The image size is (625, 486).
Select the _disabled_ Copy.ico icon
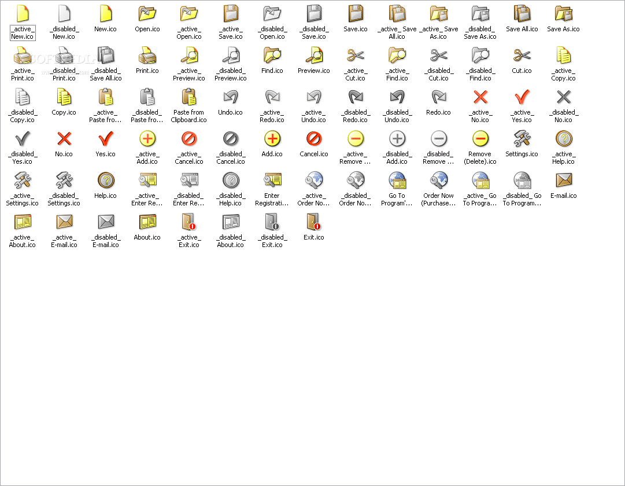click(x=23, y=97)
